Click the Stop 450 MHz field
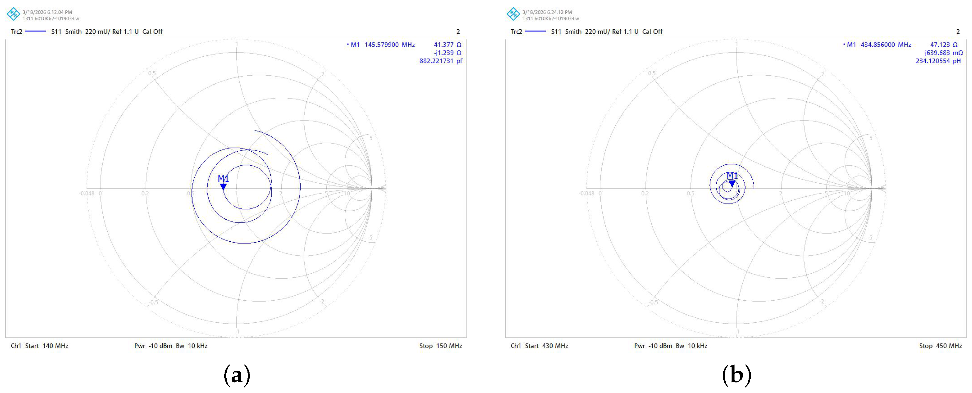 (x=941, y=346)
